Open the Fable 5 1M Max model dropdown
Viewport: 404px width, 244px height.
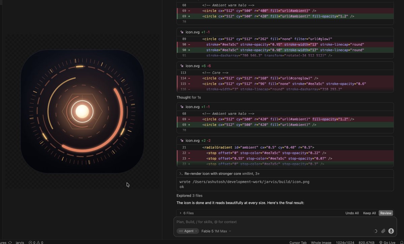pos(216,231)
